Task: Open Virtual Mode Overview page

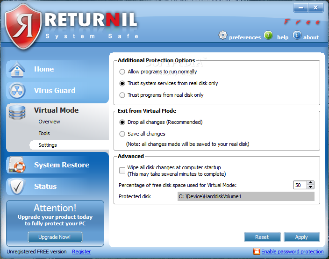Action: click(50, 122)
